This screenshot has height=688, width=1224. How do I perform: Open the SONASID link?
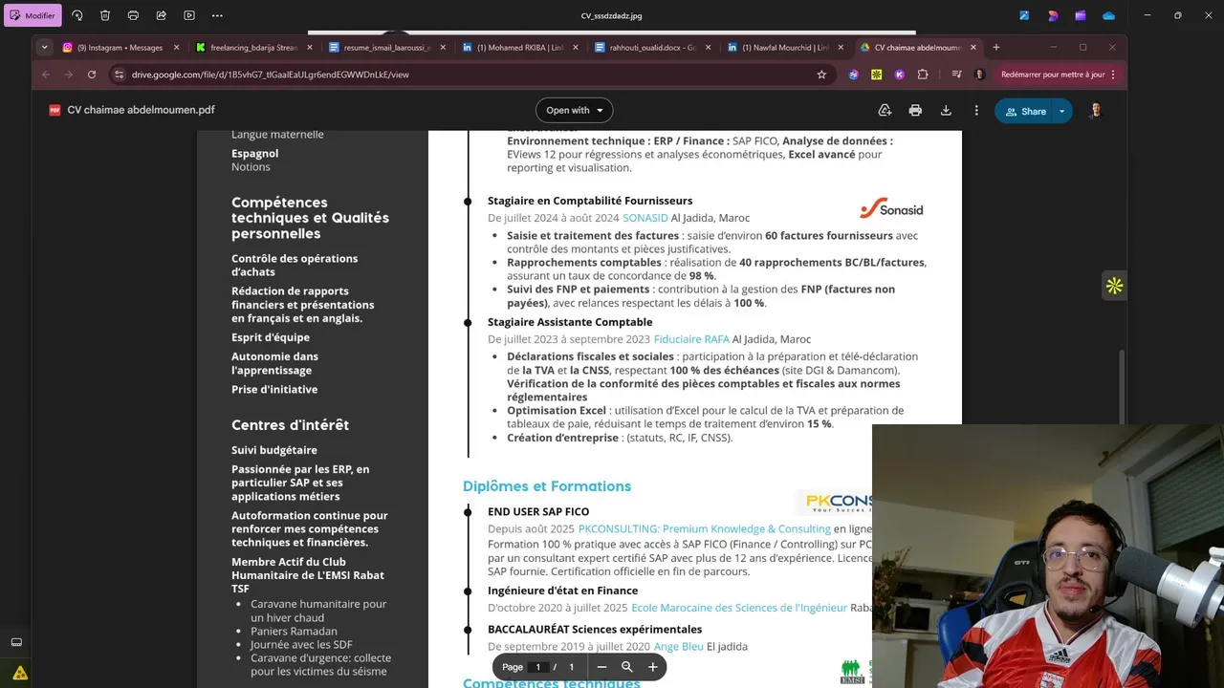(645, 218)
